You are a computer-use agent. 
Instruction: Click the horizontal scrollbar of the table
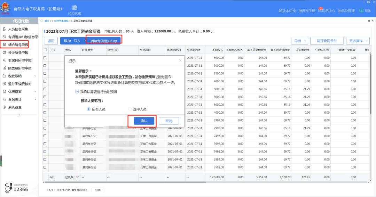[125, 182]
